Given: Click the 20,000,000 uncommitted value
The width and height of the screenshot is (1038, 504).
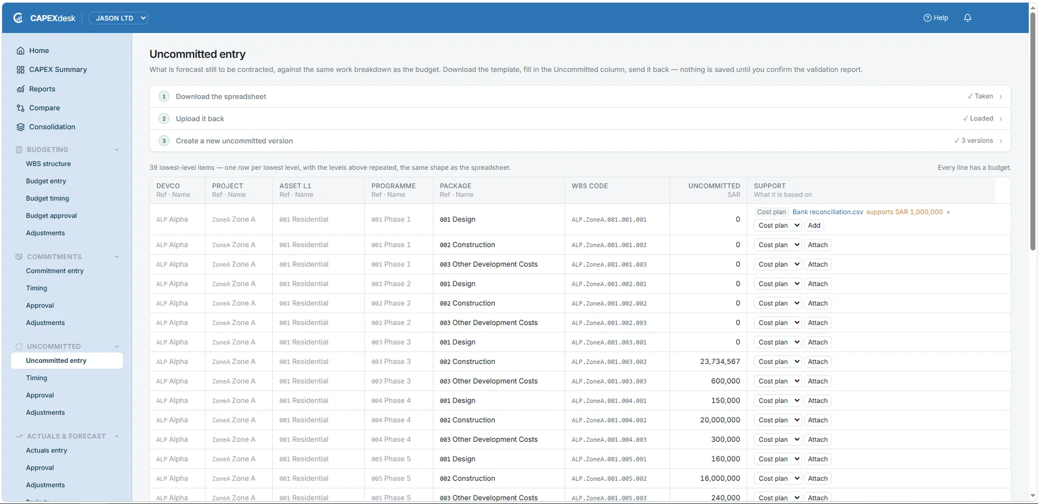Looking at the screenshot, I should coord(720,420).
